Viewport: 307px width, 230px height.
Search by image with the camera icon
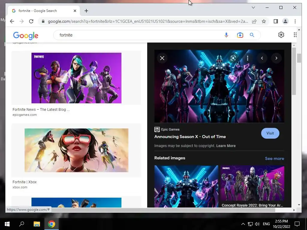[240, 35]
